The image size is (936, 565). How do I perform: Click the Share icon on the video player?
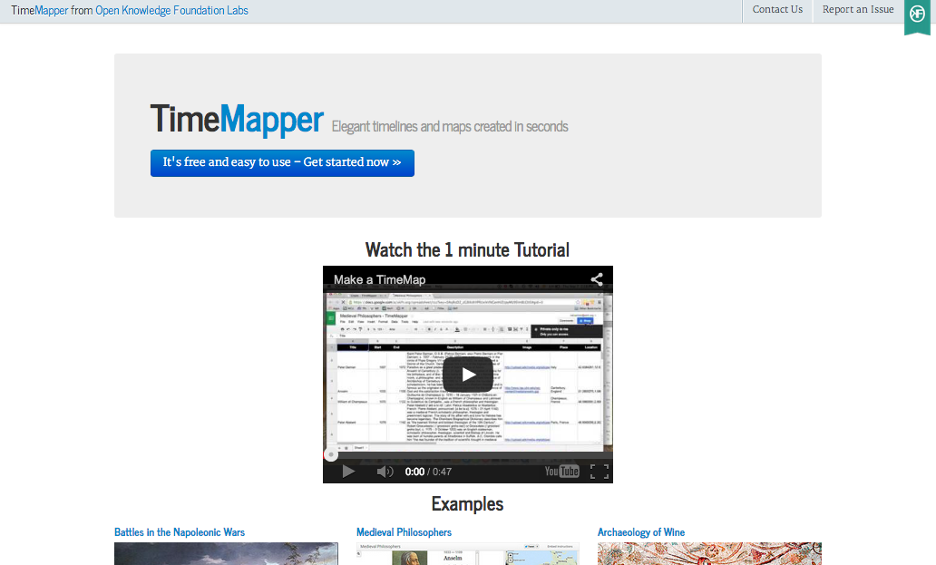596,279
